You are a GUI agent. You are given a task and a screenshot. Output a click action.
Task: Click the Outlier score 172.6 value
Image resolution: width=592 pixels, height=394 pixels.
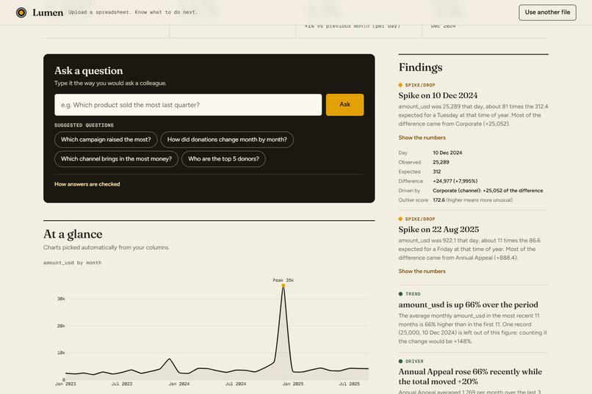click(x=438, y=200)
